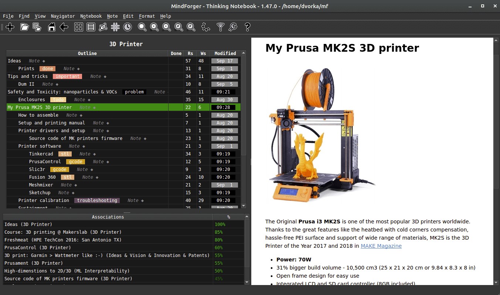500x295 pixels.
Task: Open the Notebook menu
Action: (x=91, y=16)
